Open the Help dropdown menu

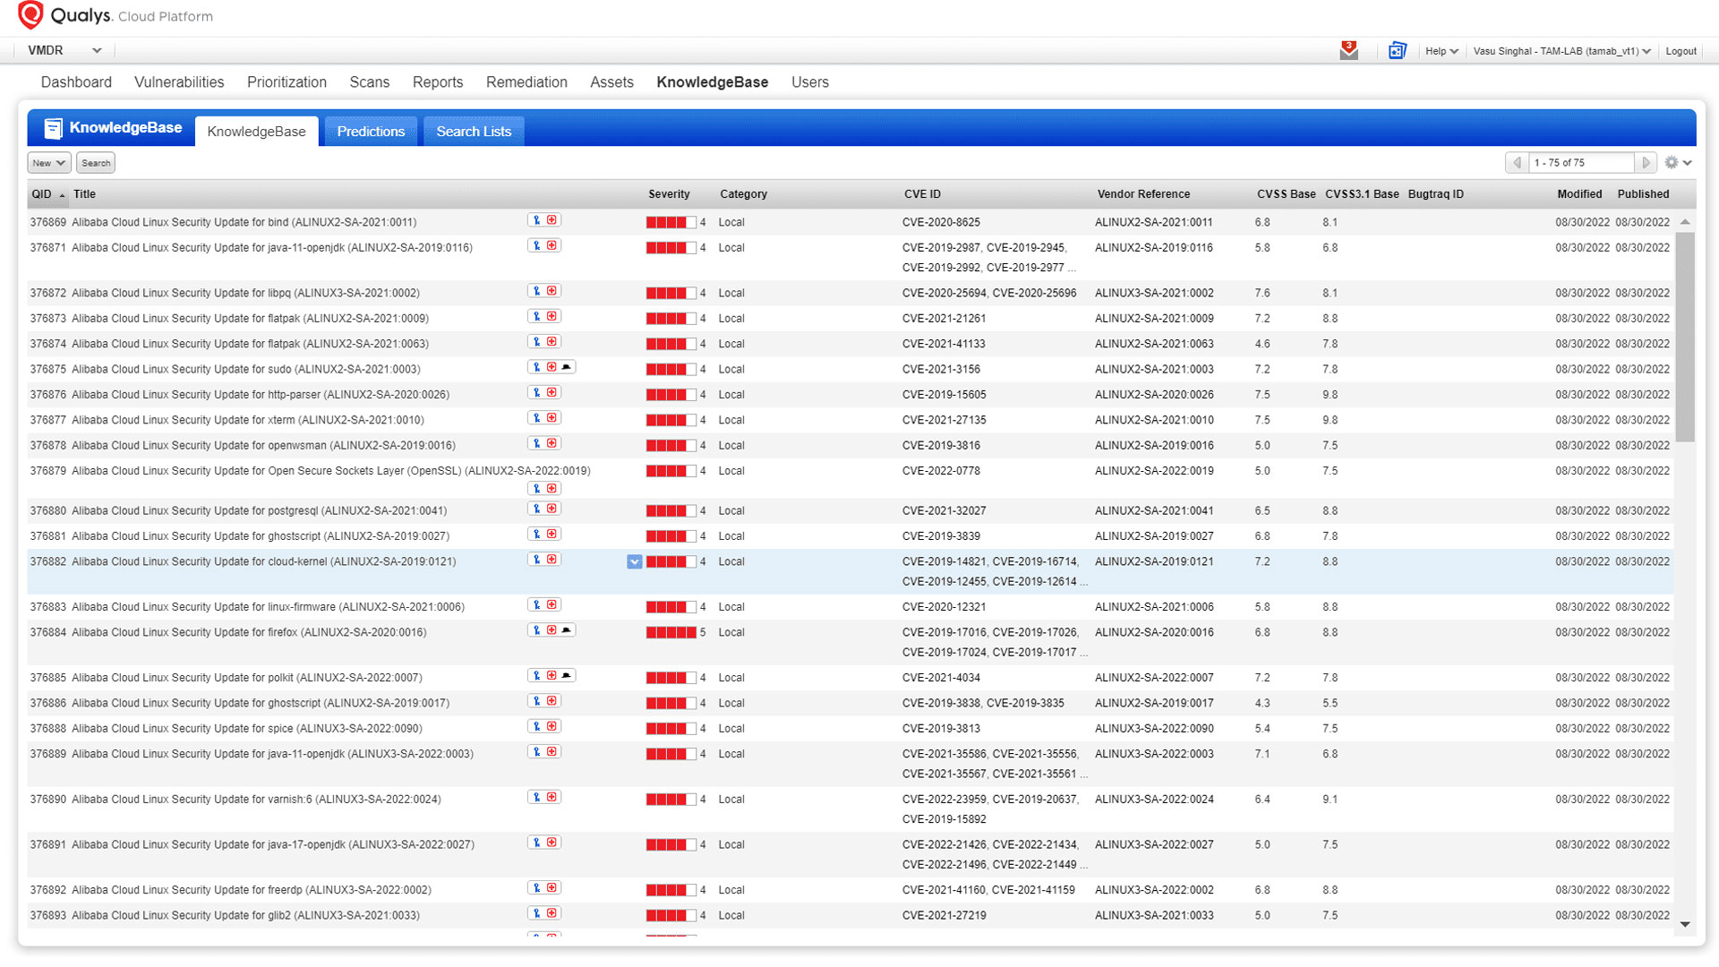pos(1441,51)
